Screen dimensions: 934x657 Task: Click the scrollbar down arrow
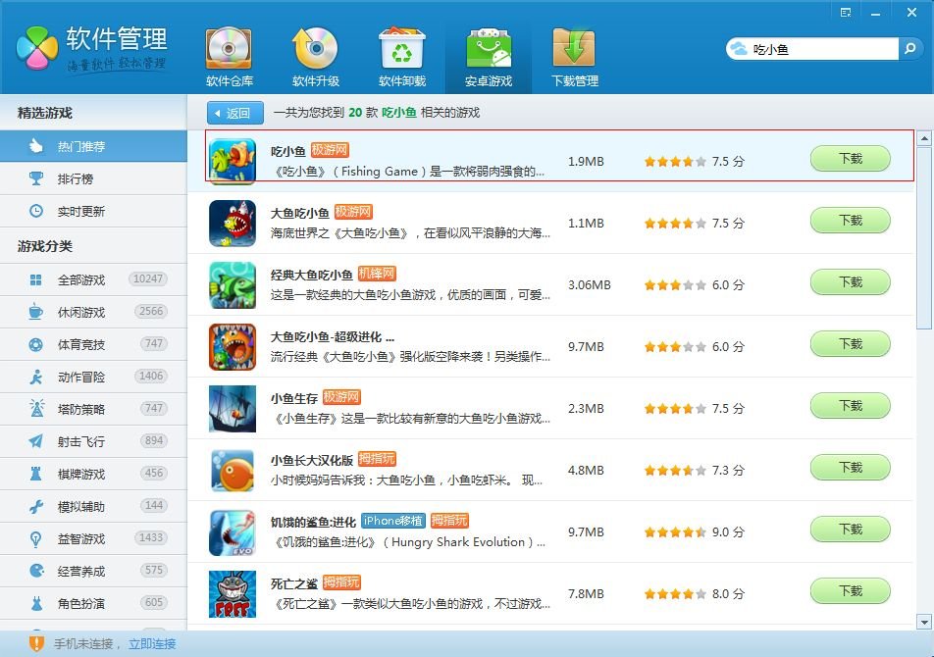click(924, 623)
